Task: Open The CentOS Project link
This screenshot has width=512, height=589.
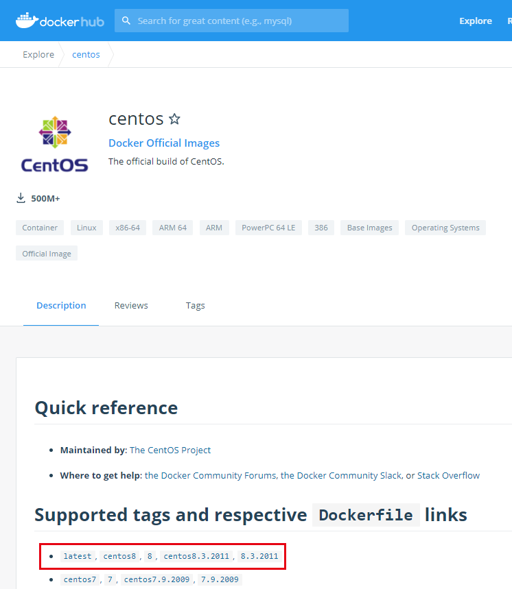Action: tap(170, 450)
